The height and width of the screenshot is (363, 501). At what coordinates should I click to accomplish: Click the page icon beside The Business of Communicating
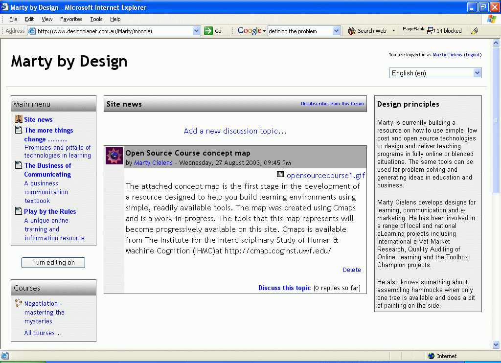pyautogui.click(x=19, y=165)
